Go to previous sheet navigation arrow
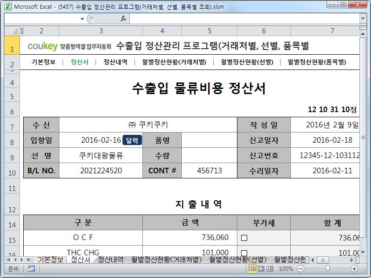Image resolution: width=371 pixels, height=278 pixels. tap(15, 260)
